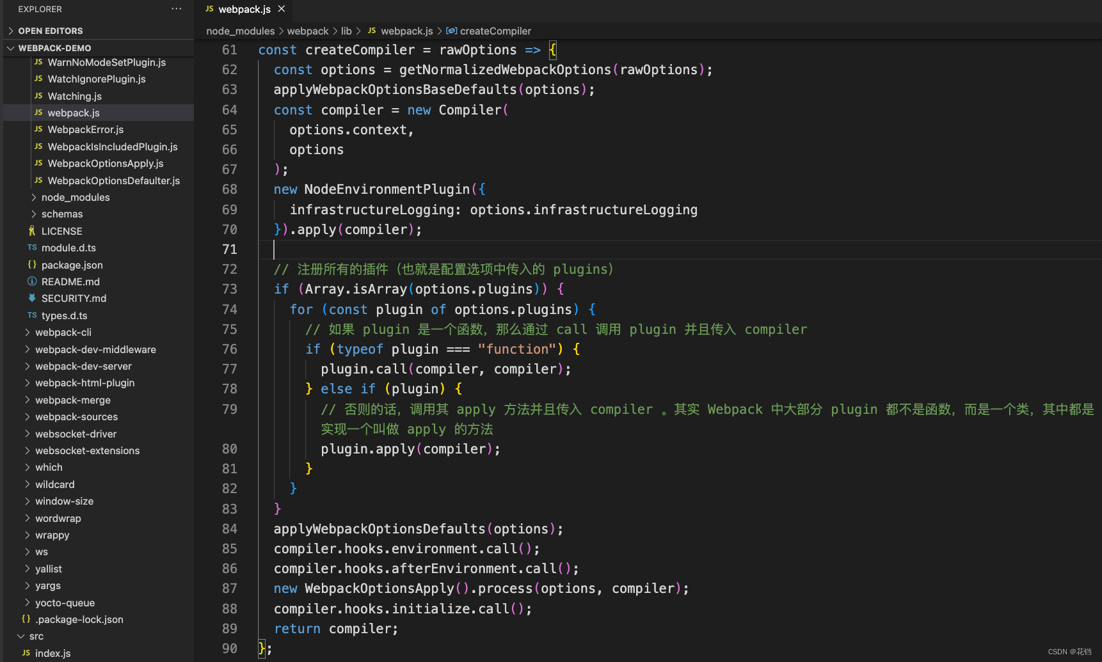Expand the websocket-driver folder
This screenshot has height=662, width=1102.
tap(76, 434)
